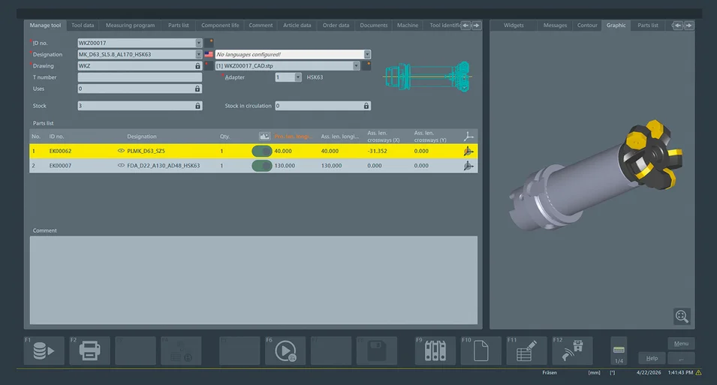Toggle eye visibility for PLMK_D63_SZ5
Image resolution: width=717 pixels, height=385 pixels.
(x=121, y=150)
